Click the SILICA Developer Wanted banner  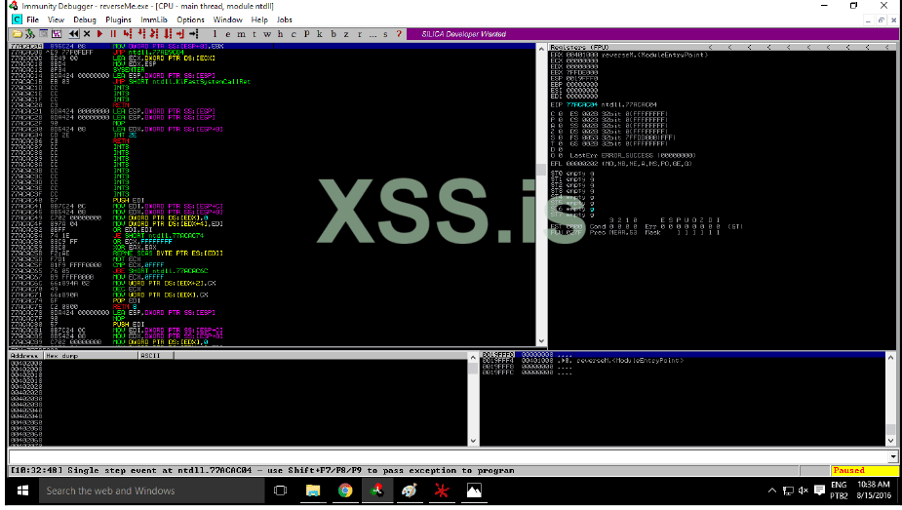[x=463, y=33]
